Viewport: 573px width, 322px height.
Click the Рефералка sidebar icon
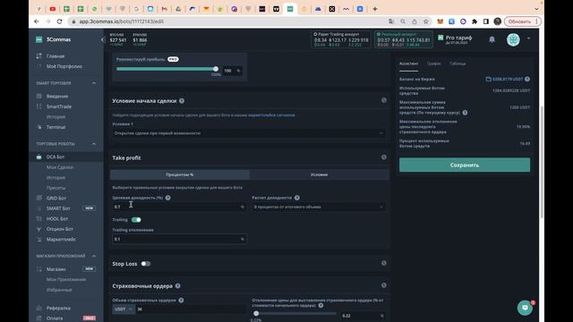[x=39, y=308]
